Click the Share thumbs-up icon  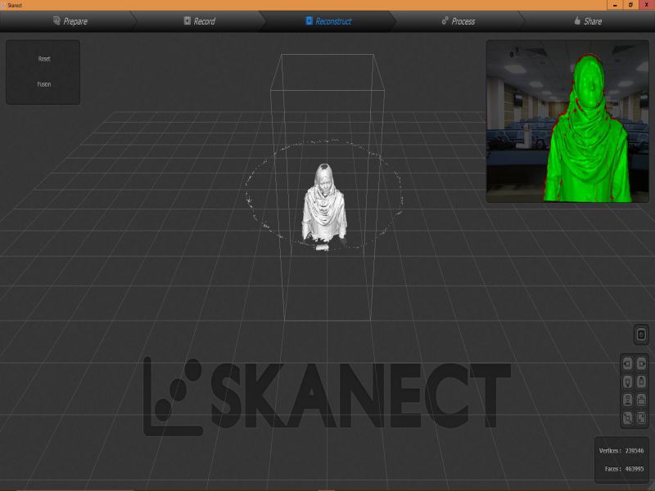[x=577, y=20]
